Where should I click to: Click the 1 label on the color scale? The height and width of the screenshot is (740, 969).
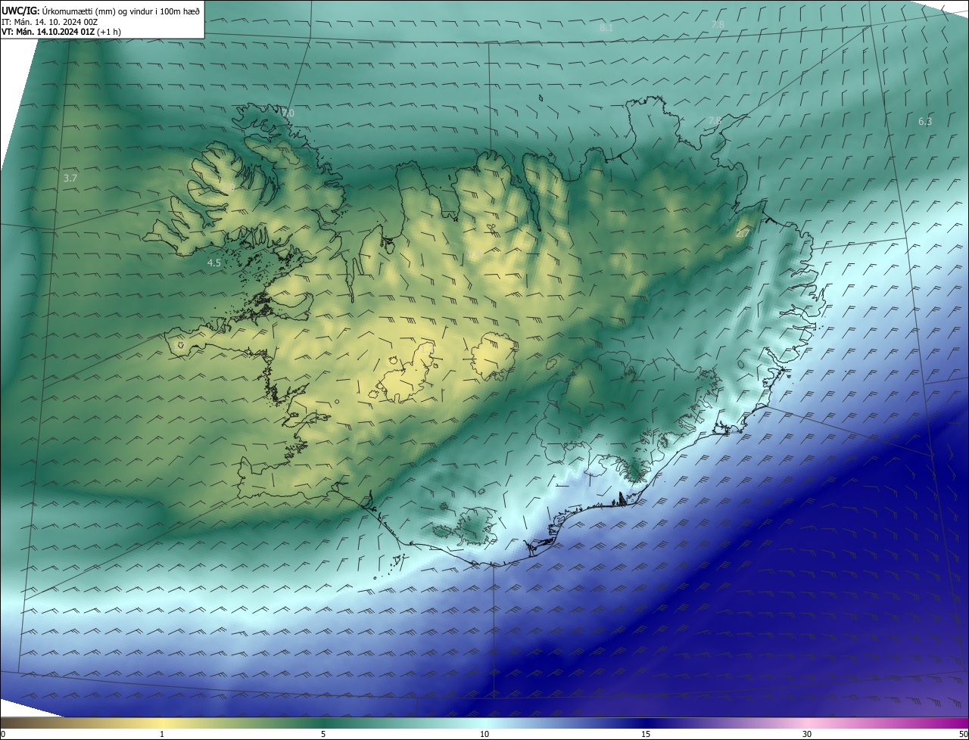point(162,734)
